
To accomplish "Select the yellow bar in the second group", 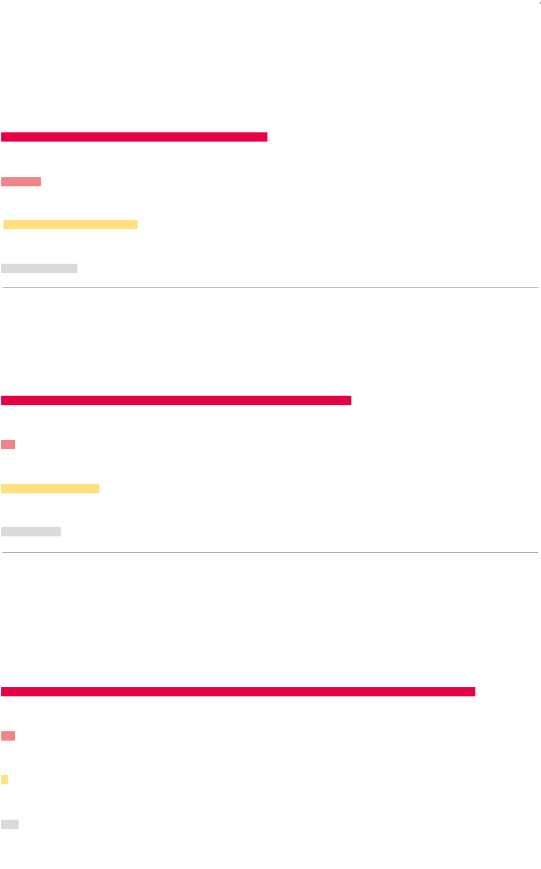I will click(x=50, y=489).
